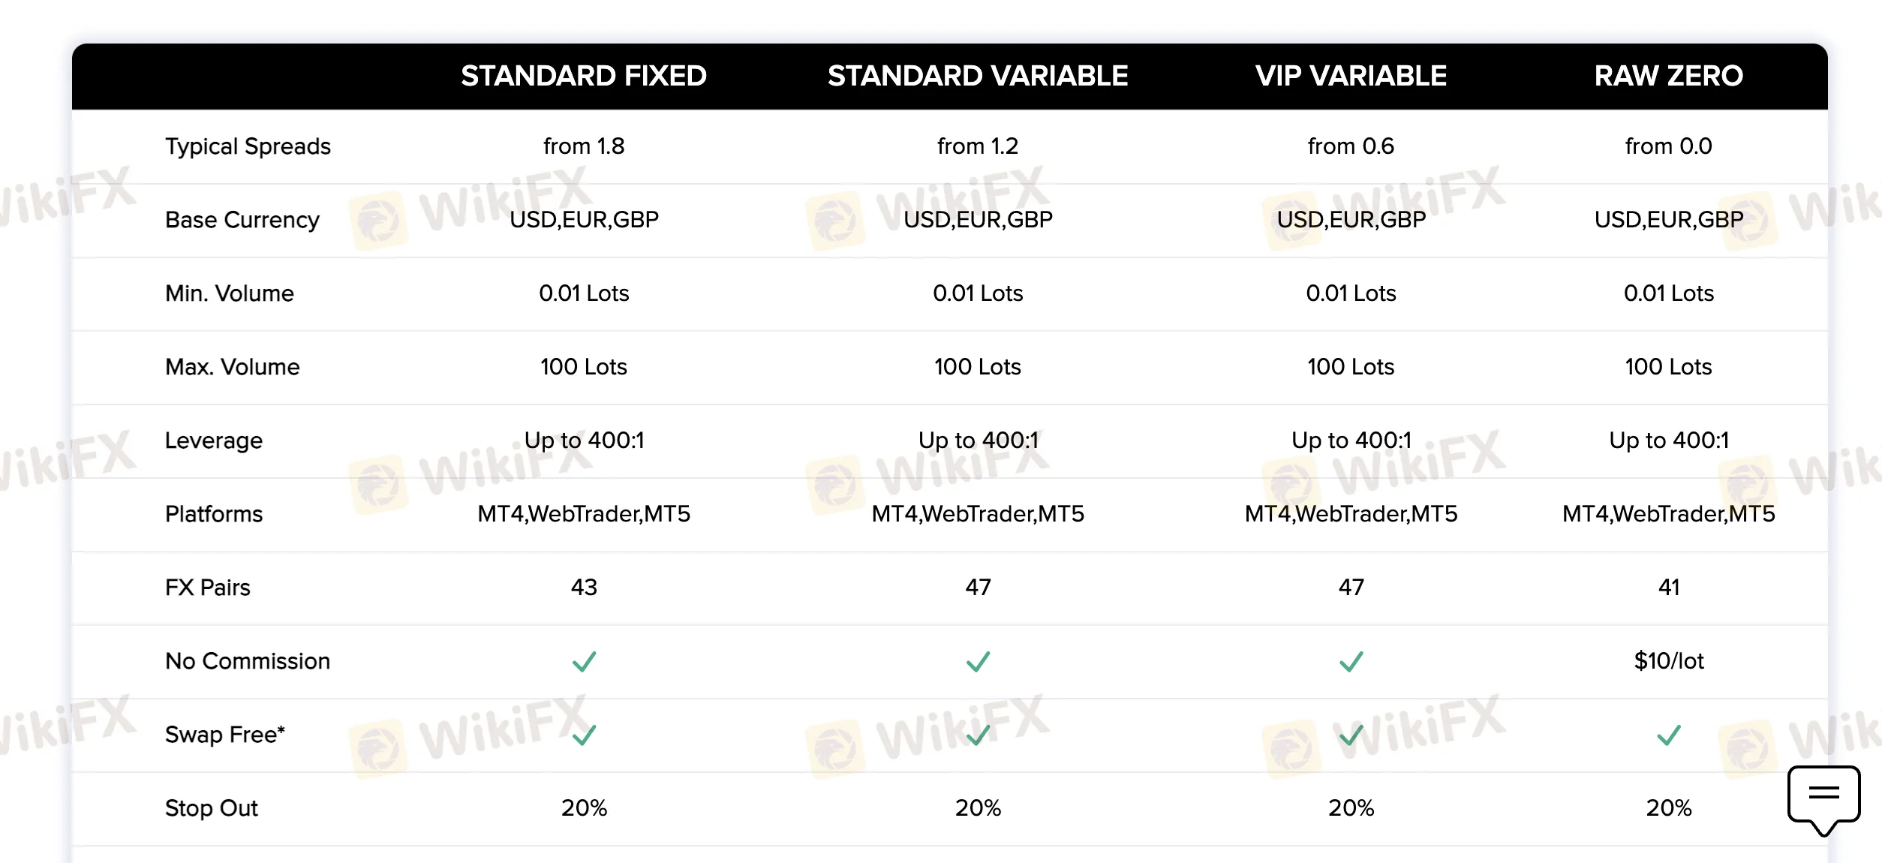The width and height of the screenshot is (1882, 863).
Task: Click the Typical Spreads row label
Action: 248,146
